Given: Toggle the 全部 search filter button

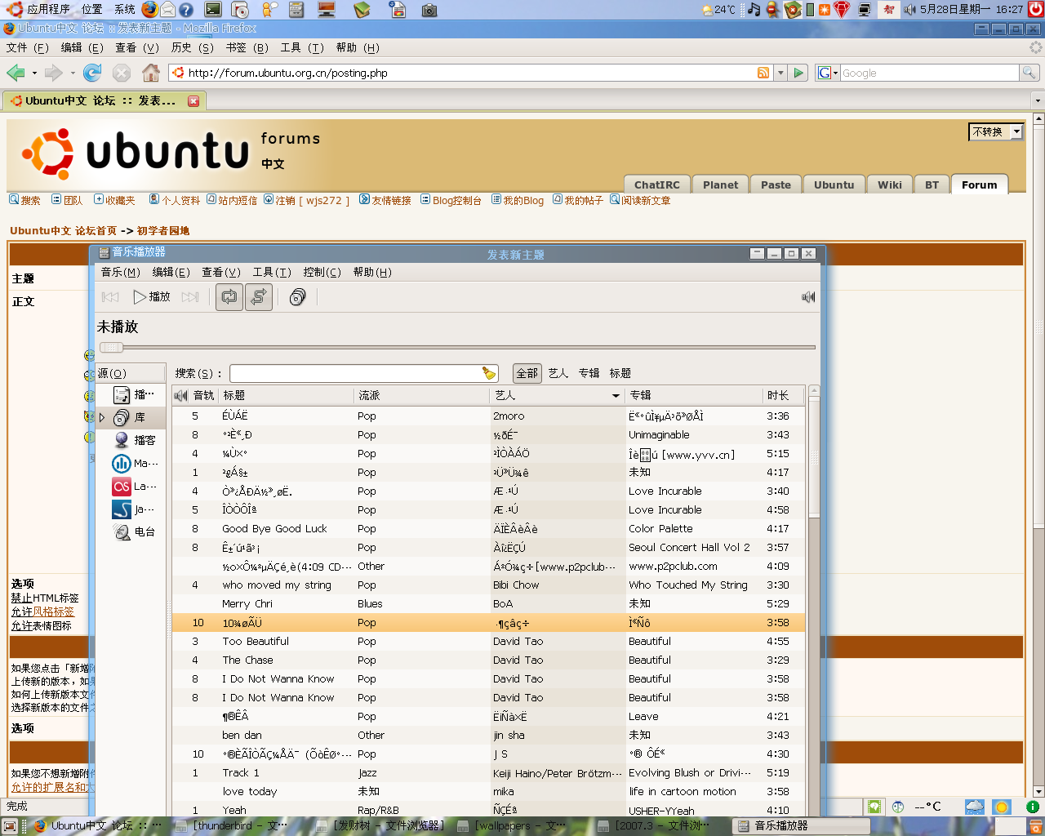Looking at the screenshot, I should tap(527, 373).
